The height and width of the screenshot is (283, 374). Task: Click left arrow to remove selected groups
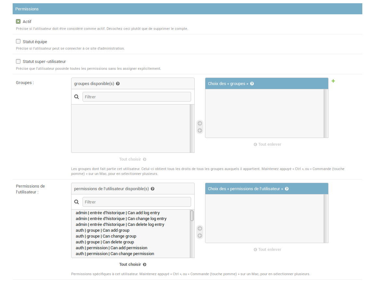pyautogui.click(x=200, y=130)
